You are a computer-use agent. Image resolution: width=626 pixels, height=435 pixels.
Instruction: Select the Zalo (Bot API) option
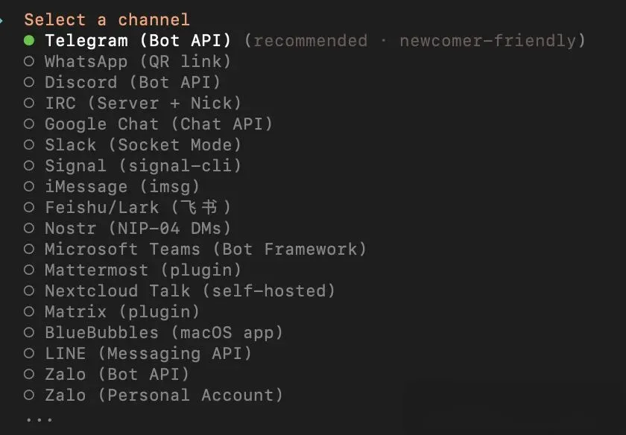[x=29, y=374]
